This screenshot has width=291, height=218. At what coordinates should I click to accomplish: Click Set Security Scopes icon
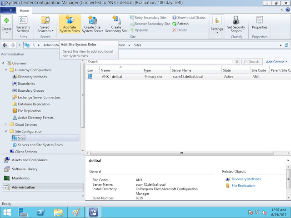(x=236, y=24)
